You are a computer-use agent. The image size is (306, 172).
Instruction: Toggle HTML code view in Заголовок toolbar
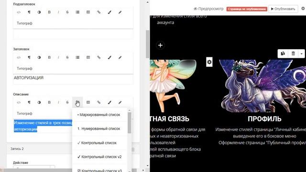(19, 57)
